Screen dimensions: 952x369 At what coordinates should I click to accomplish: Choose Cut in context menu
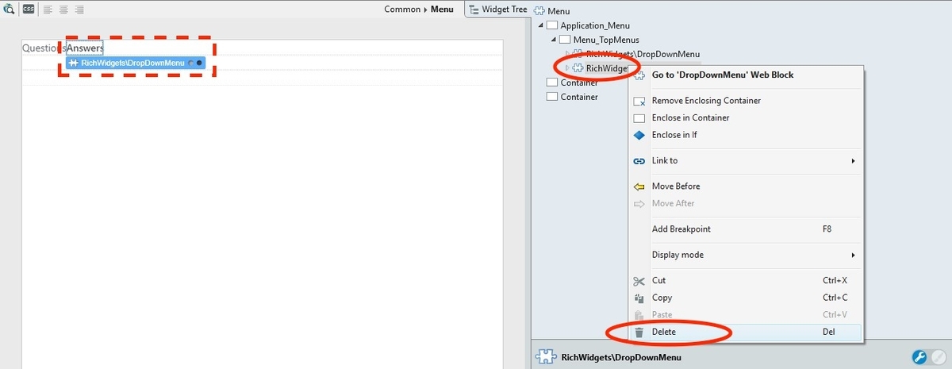point(746,280)
